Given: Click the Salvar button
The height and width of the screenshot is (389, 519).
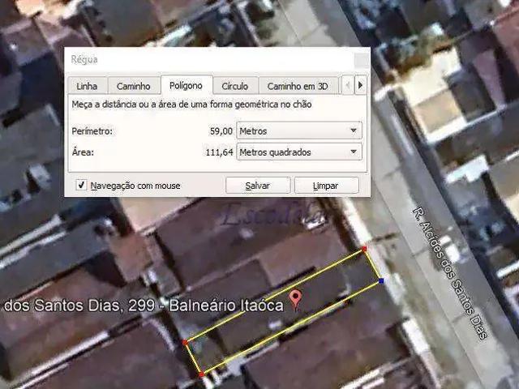Looking at the screenshot, I should (258, 186).
